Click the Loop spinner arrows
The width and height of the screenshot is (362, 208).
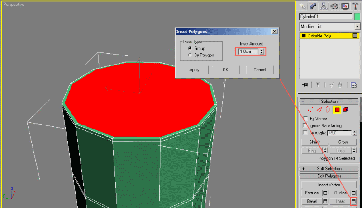[354, 151]
